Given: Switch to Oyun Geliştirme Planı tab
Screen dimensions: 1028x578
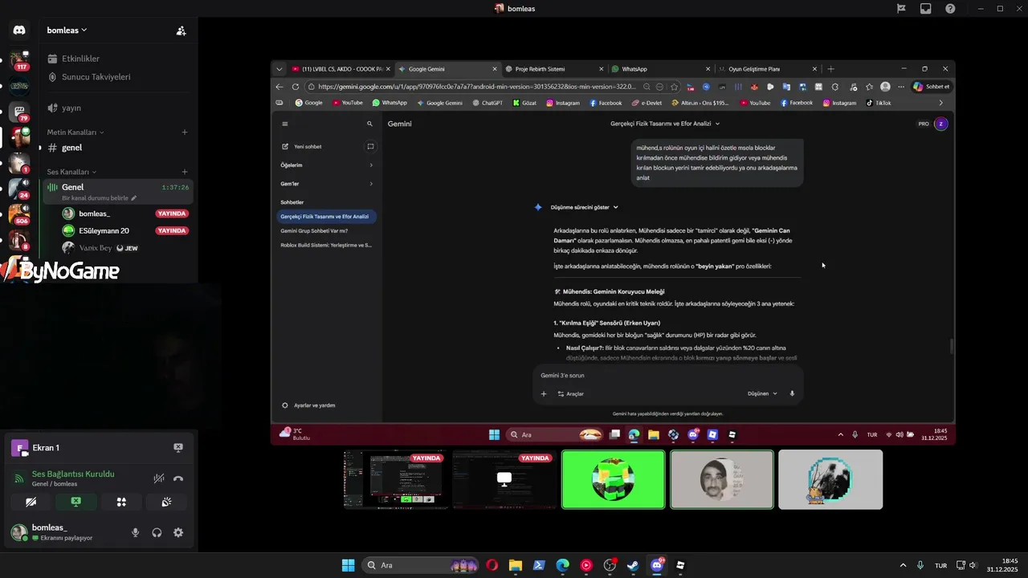Looking at the screenshot, I should (x=767, y=69).
